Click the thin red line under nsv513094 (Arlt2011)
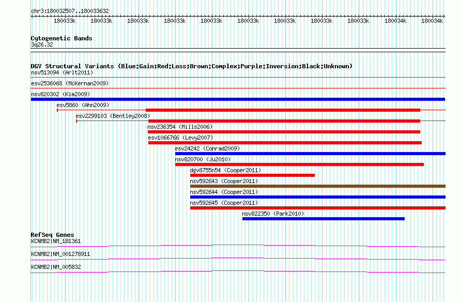This screenshot has width=460, height=302. [x=238, y=78]
